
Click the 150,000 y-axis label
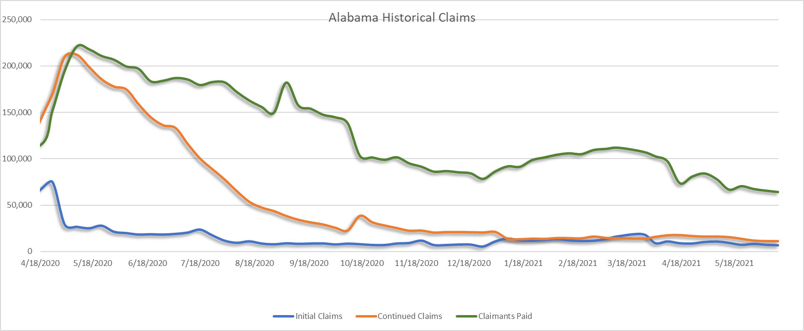(x=17, y=112)
